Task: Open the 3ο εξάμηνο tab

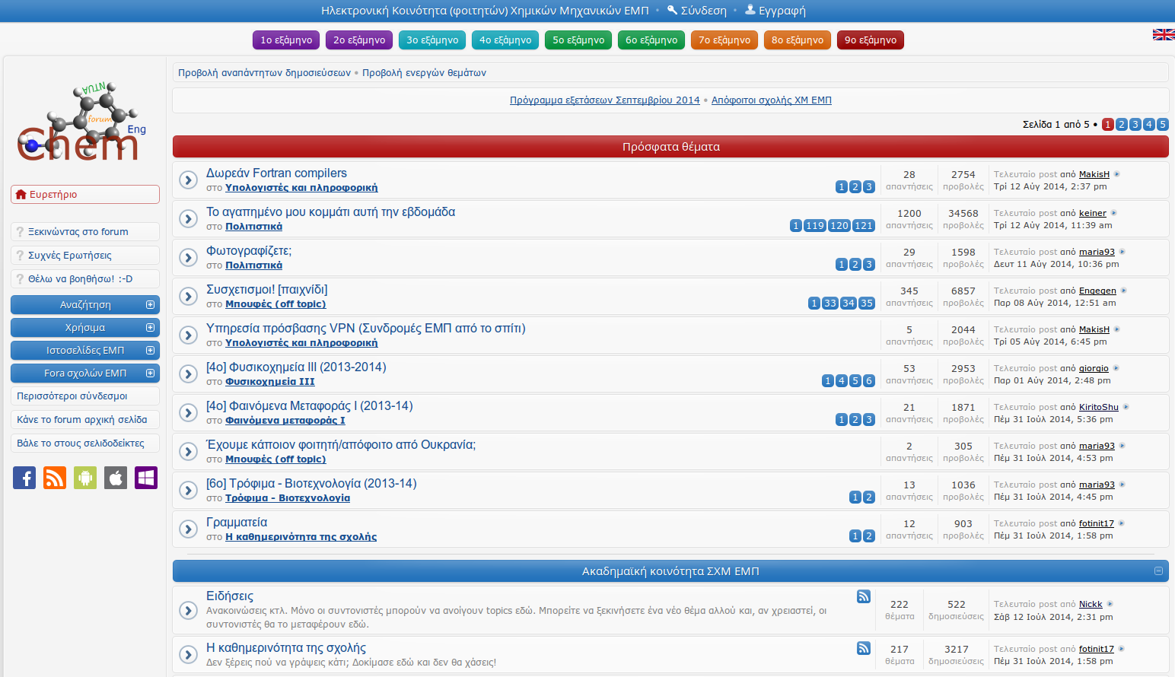Action: pyautogui.click(x=432, y=40)
